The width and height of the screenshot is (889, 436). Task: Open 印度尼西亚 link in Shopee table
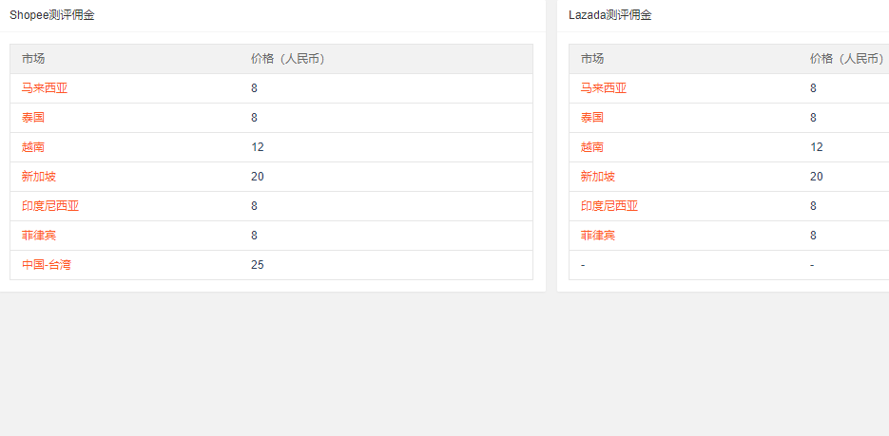pyautogui.click(x=50, y=206)
